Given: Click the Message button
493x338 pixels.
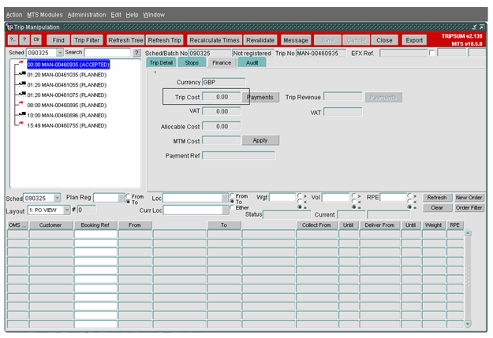Looking at the screenshot, I should [296, 40].
